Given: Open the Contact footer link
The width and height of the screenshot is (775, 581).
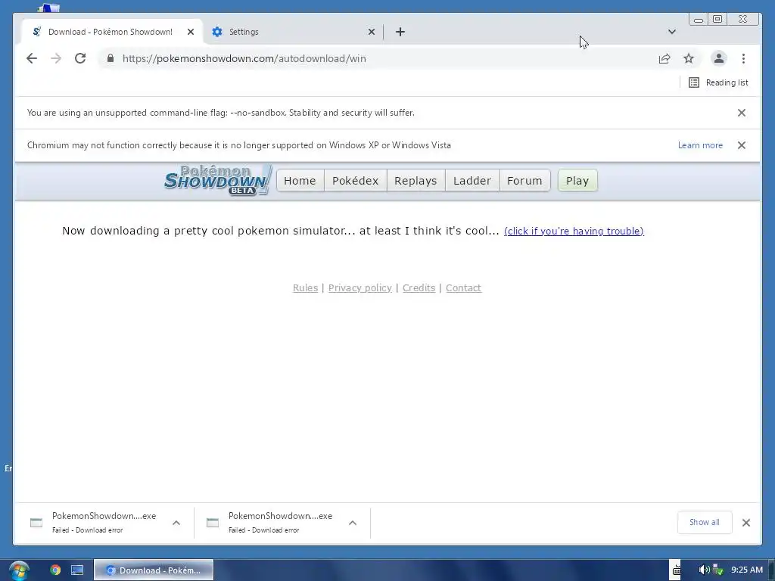Looking at the screenshot, I should pyautogui.click(x=463, y=288).
